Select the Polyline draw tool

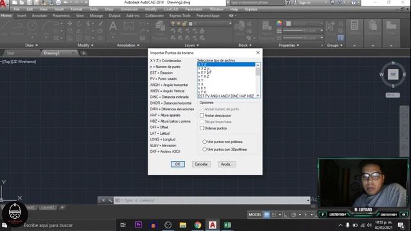[x=17, y=28]
